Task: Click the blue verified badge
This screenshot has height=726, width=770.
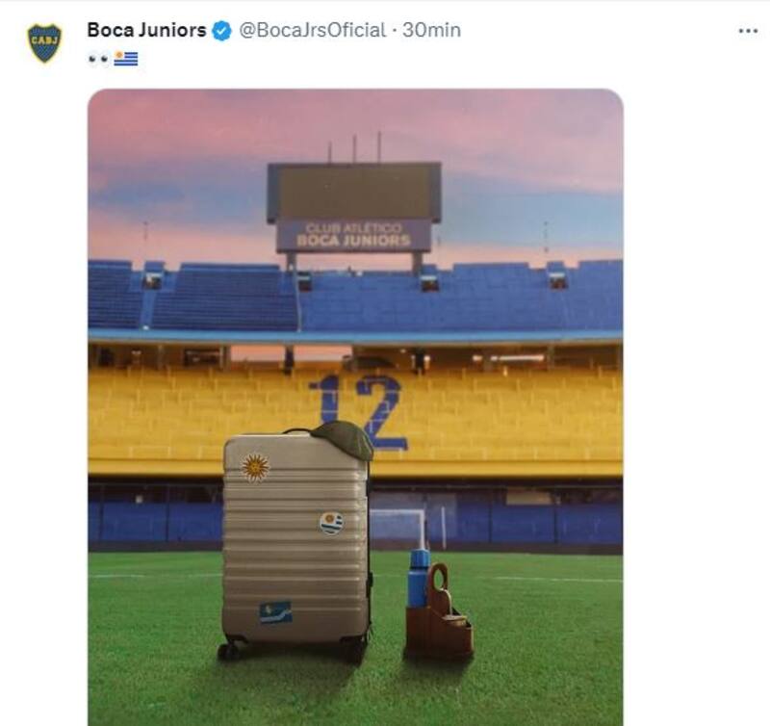Action: point(221,31)
